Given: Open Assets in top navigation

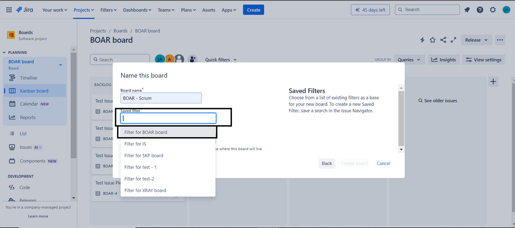Looking at the screenshot, I should tap(209, 10).
